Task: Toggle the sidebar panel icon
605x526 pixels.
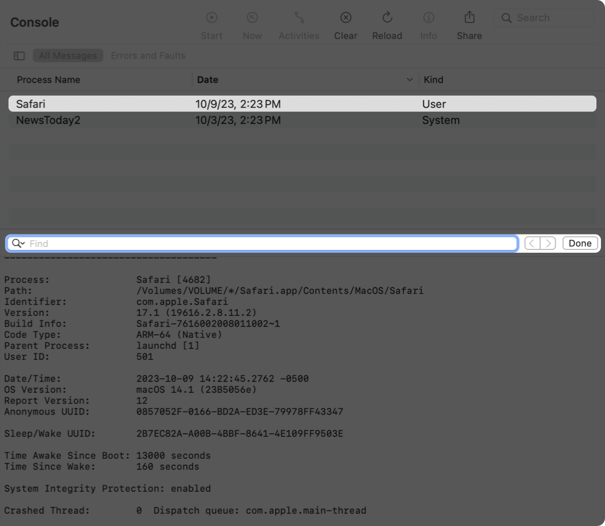Action: [x=19, y=56]
